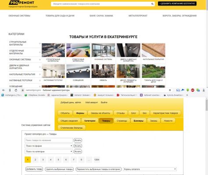This screenshot has width=208, height=175.
Task: Open the red stop-sign adblock extension
Action: pos(193,90)
